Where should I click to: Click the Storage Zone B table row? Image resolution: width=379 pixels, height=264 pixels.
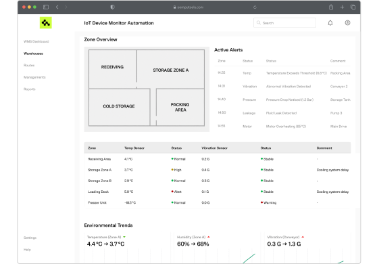pyautogui.click(x=218, y=181)
